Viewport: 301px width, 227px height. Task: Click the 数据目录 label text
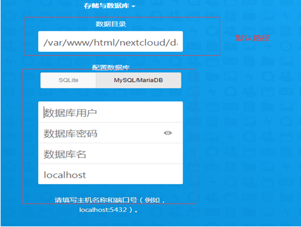[x=110, y=24]
